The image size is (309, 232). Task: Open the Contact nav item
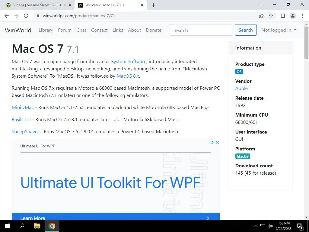pyautogui.click(x=99, y=30)
